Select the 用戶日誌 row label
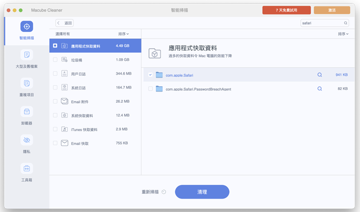This screenshot has height=212, width=360. click(x=78, y=74)
